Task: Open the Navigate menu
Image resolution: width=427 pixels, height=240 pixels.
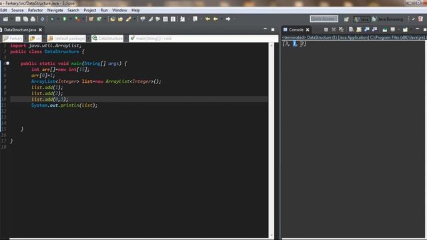Action: [55, 11]
